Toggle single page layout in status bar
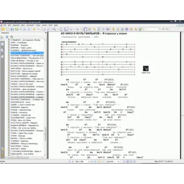Image resolution: width=184 pixels, height=184 pixels. point(124,161)
